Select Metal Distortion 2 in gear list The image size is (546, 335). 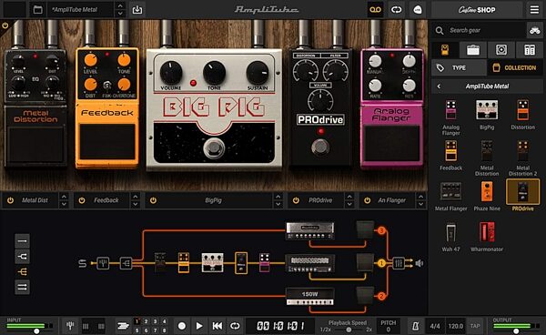pyautogui.click(x=522, y=157)
